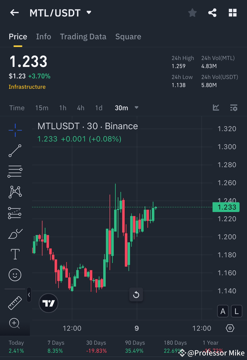Select the text annotation tool
This screenshot has height=360, width=247.
point(15,254)
